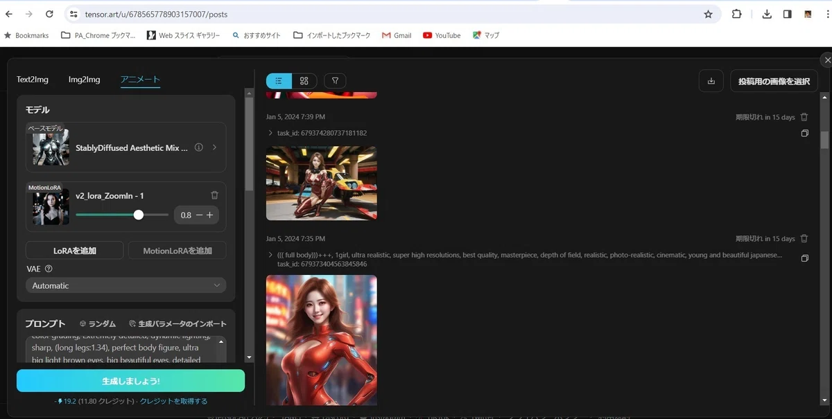
Task: Increase the MotionLoRA weight with plus
Action: point(210,215)
